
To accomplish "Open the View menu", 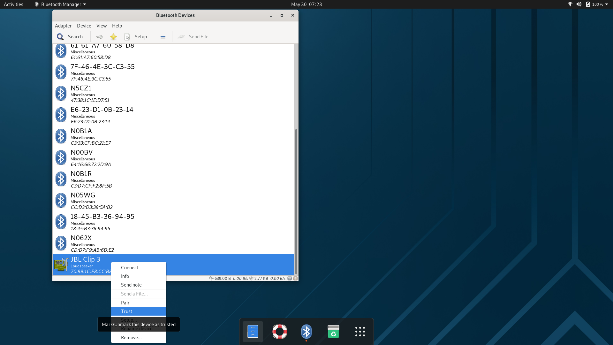I will pos(102,26).
